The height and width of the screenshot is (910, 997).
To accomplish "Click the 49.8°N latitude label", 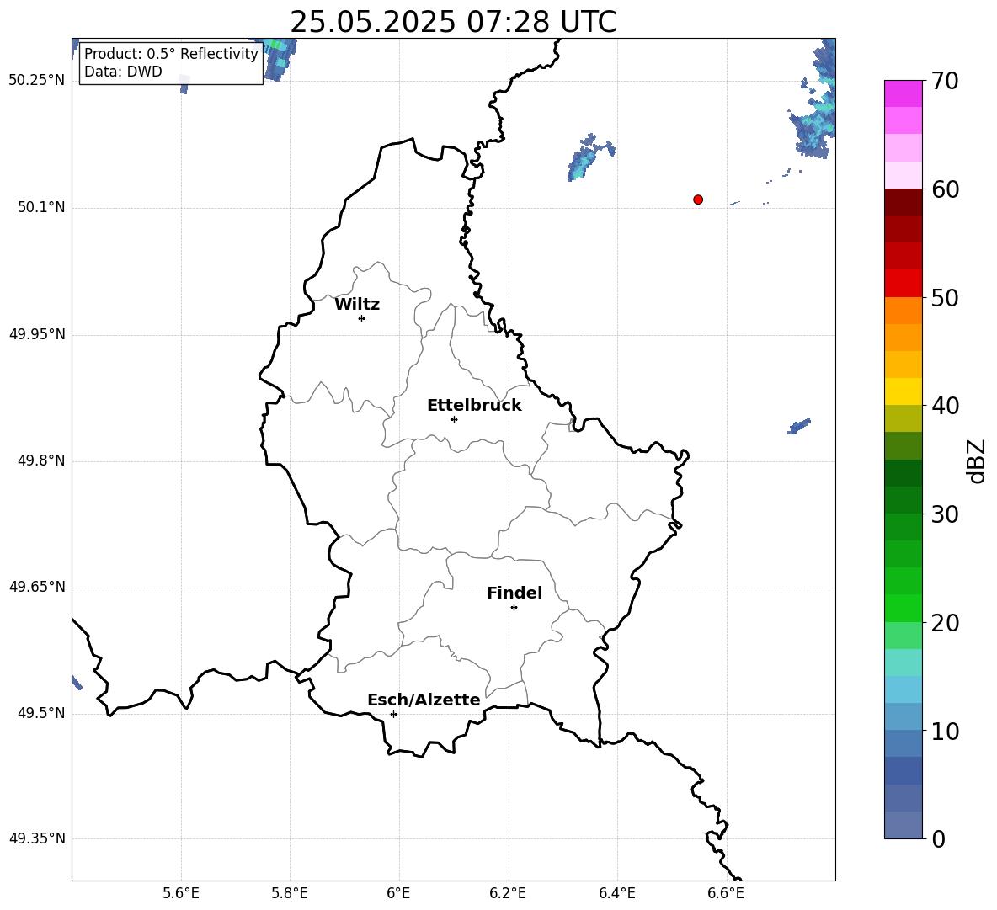I will coord(41,460).
